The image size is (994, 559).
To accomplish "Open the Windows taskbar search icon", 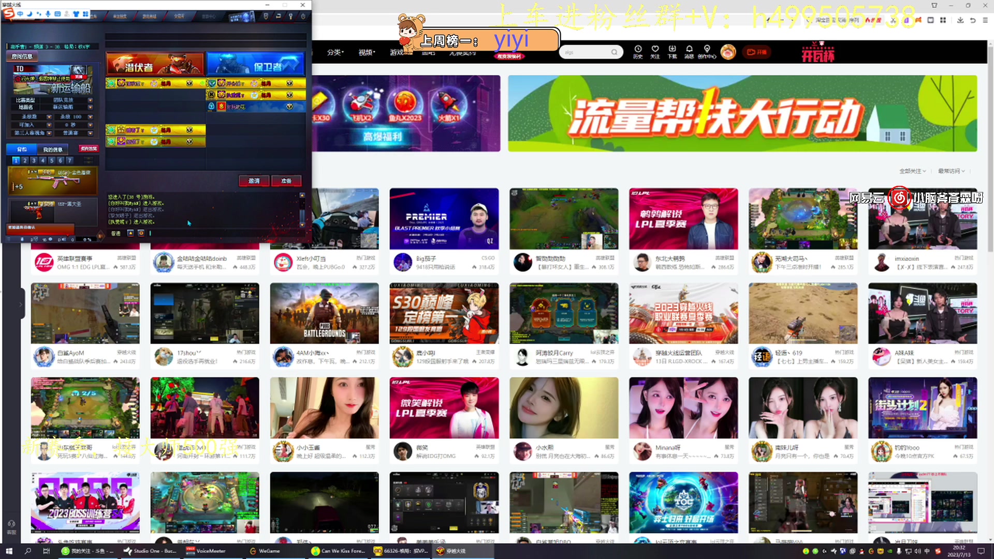I will 28,551.
